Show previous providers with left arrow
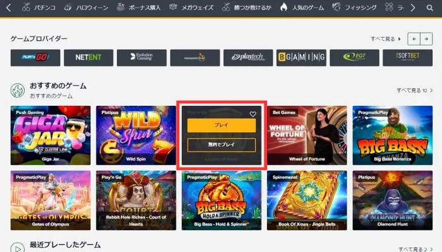Image resolution: width=442 pixels, height=252 pixels. pos(414,39)
